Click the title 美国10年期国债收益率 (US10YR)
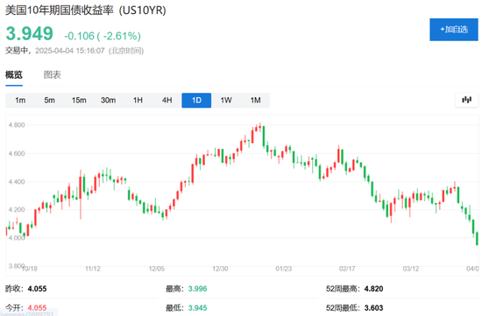Screen dimensions: 482x316 (86, 11)
